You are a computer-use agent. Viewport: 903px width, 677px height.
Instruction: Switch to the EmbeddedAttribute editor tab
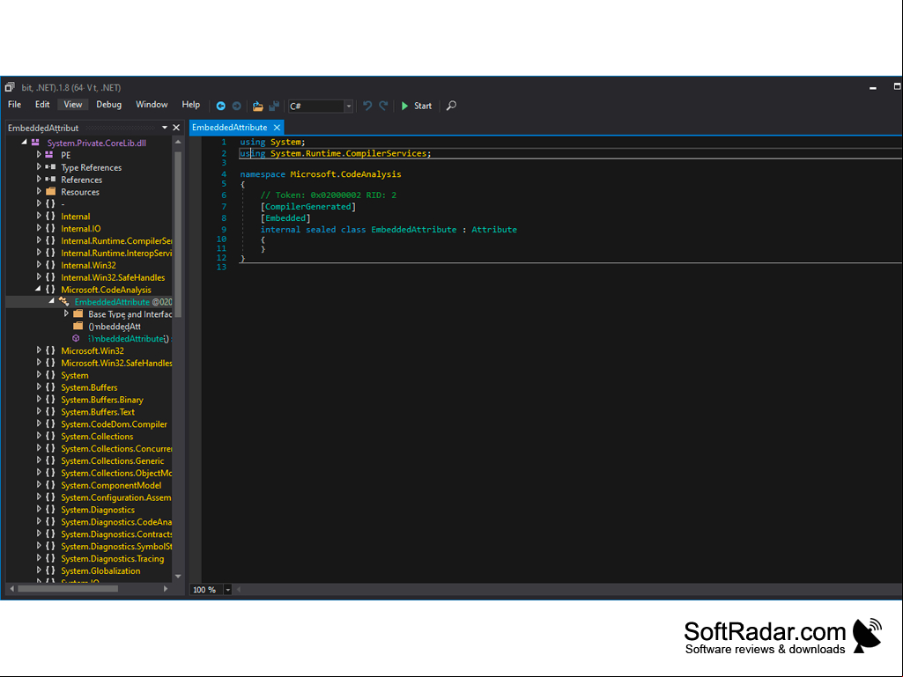230,128
